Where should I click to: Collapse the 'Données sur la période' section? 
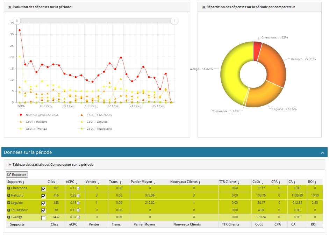(322, 153)
